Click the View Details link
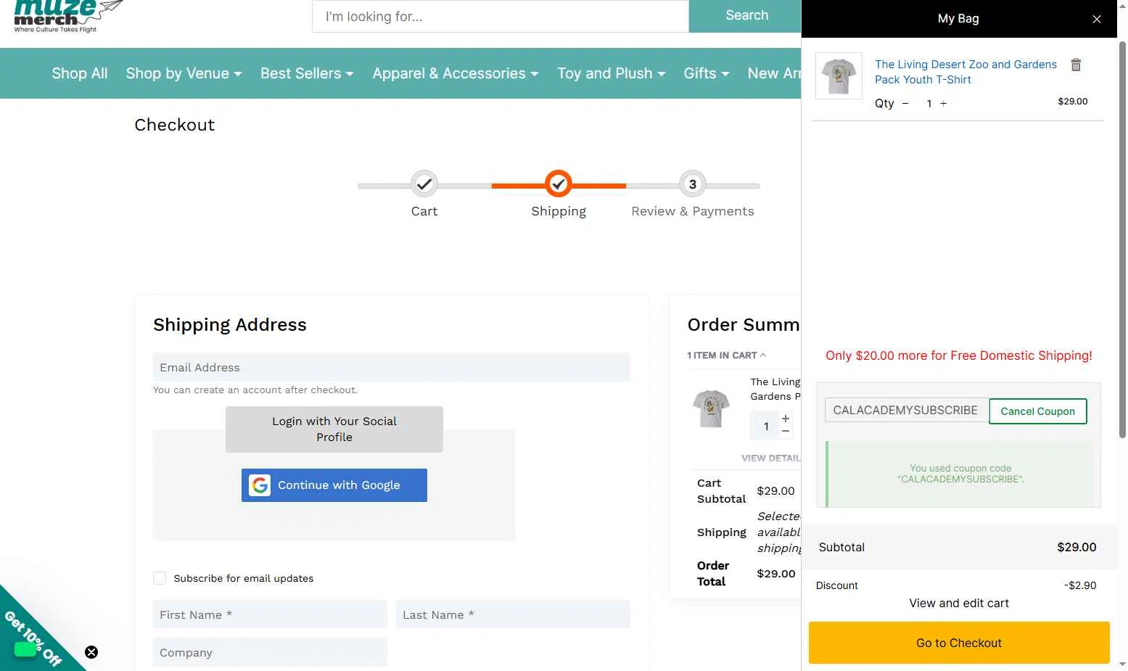The width and height of the screenshot is (1128, 671). pyautogui.click(x=771, y=458)
